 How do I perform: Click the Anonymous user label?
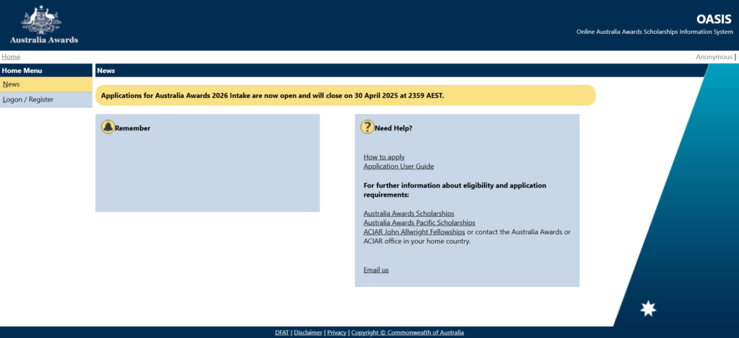714,57
